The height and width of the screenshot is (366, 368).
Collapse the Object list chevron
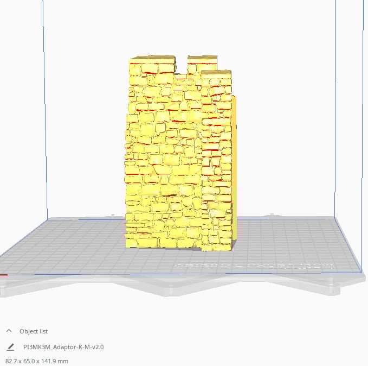point(9,331)
